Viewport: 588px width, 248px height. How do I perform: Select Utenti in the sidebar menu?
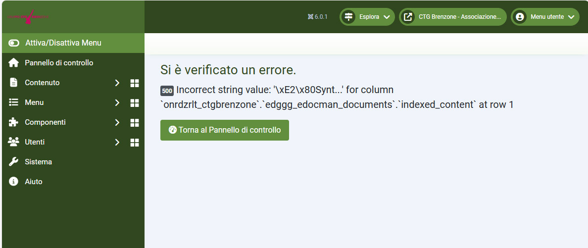pos(35,142)
